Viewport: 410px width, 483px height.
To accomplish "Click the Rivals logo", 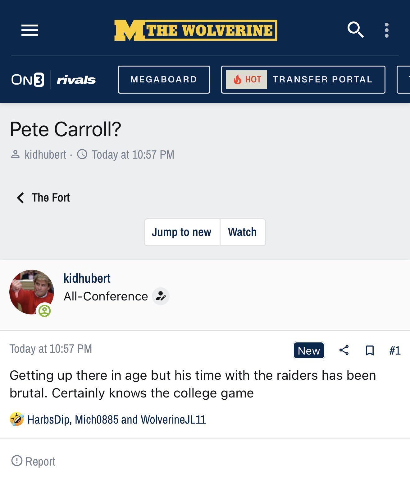I will (76, 80).
